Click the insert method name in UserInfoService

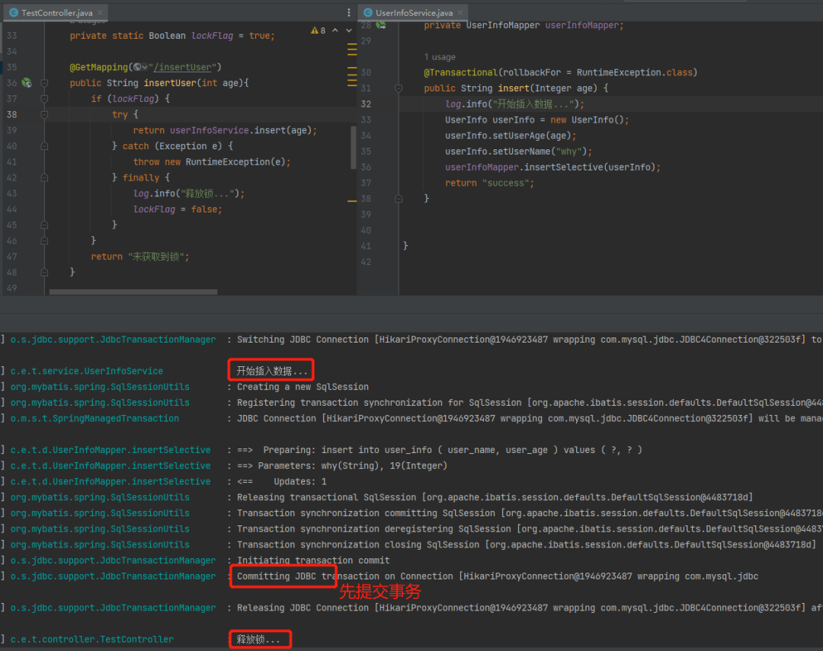tap(514, 88)
